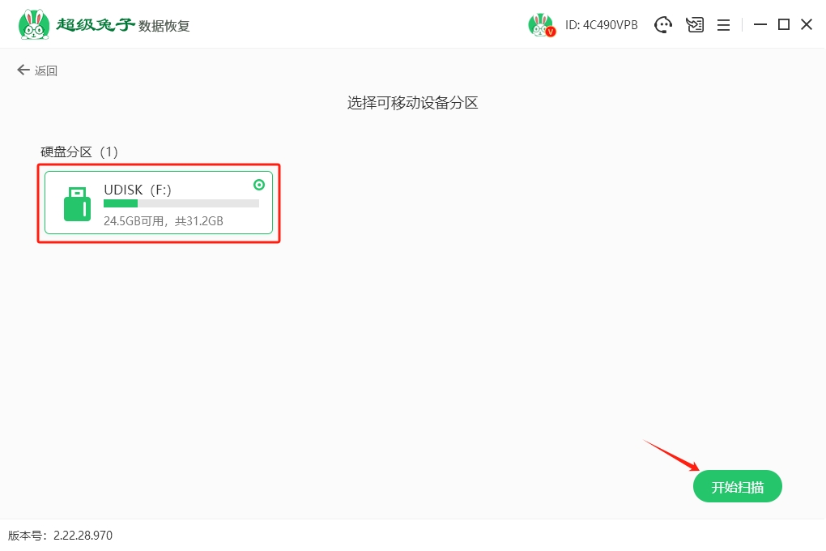This screenshot has height=551, width=826.
Task: Click the UDISK storage usage bar
Action: tap(181, 203)
